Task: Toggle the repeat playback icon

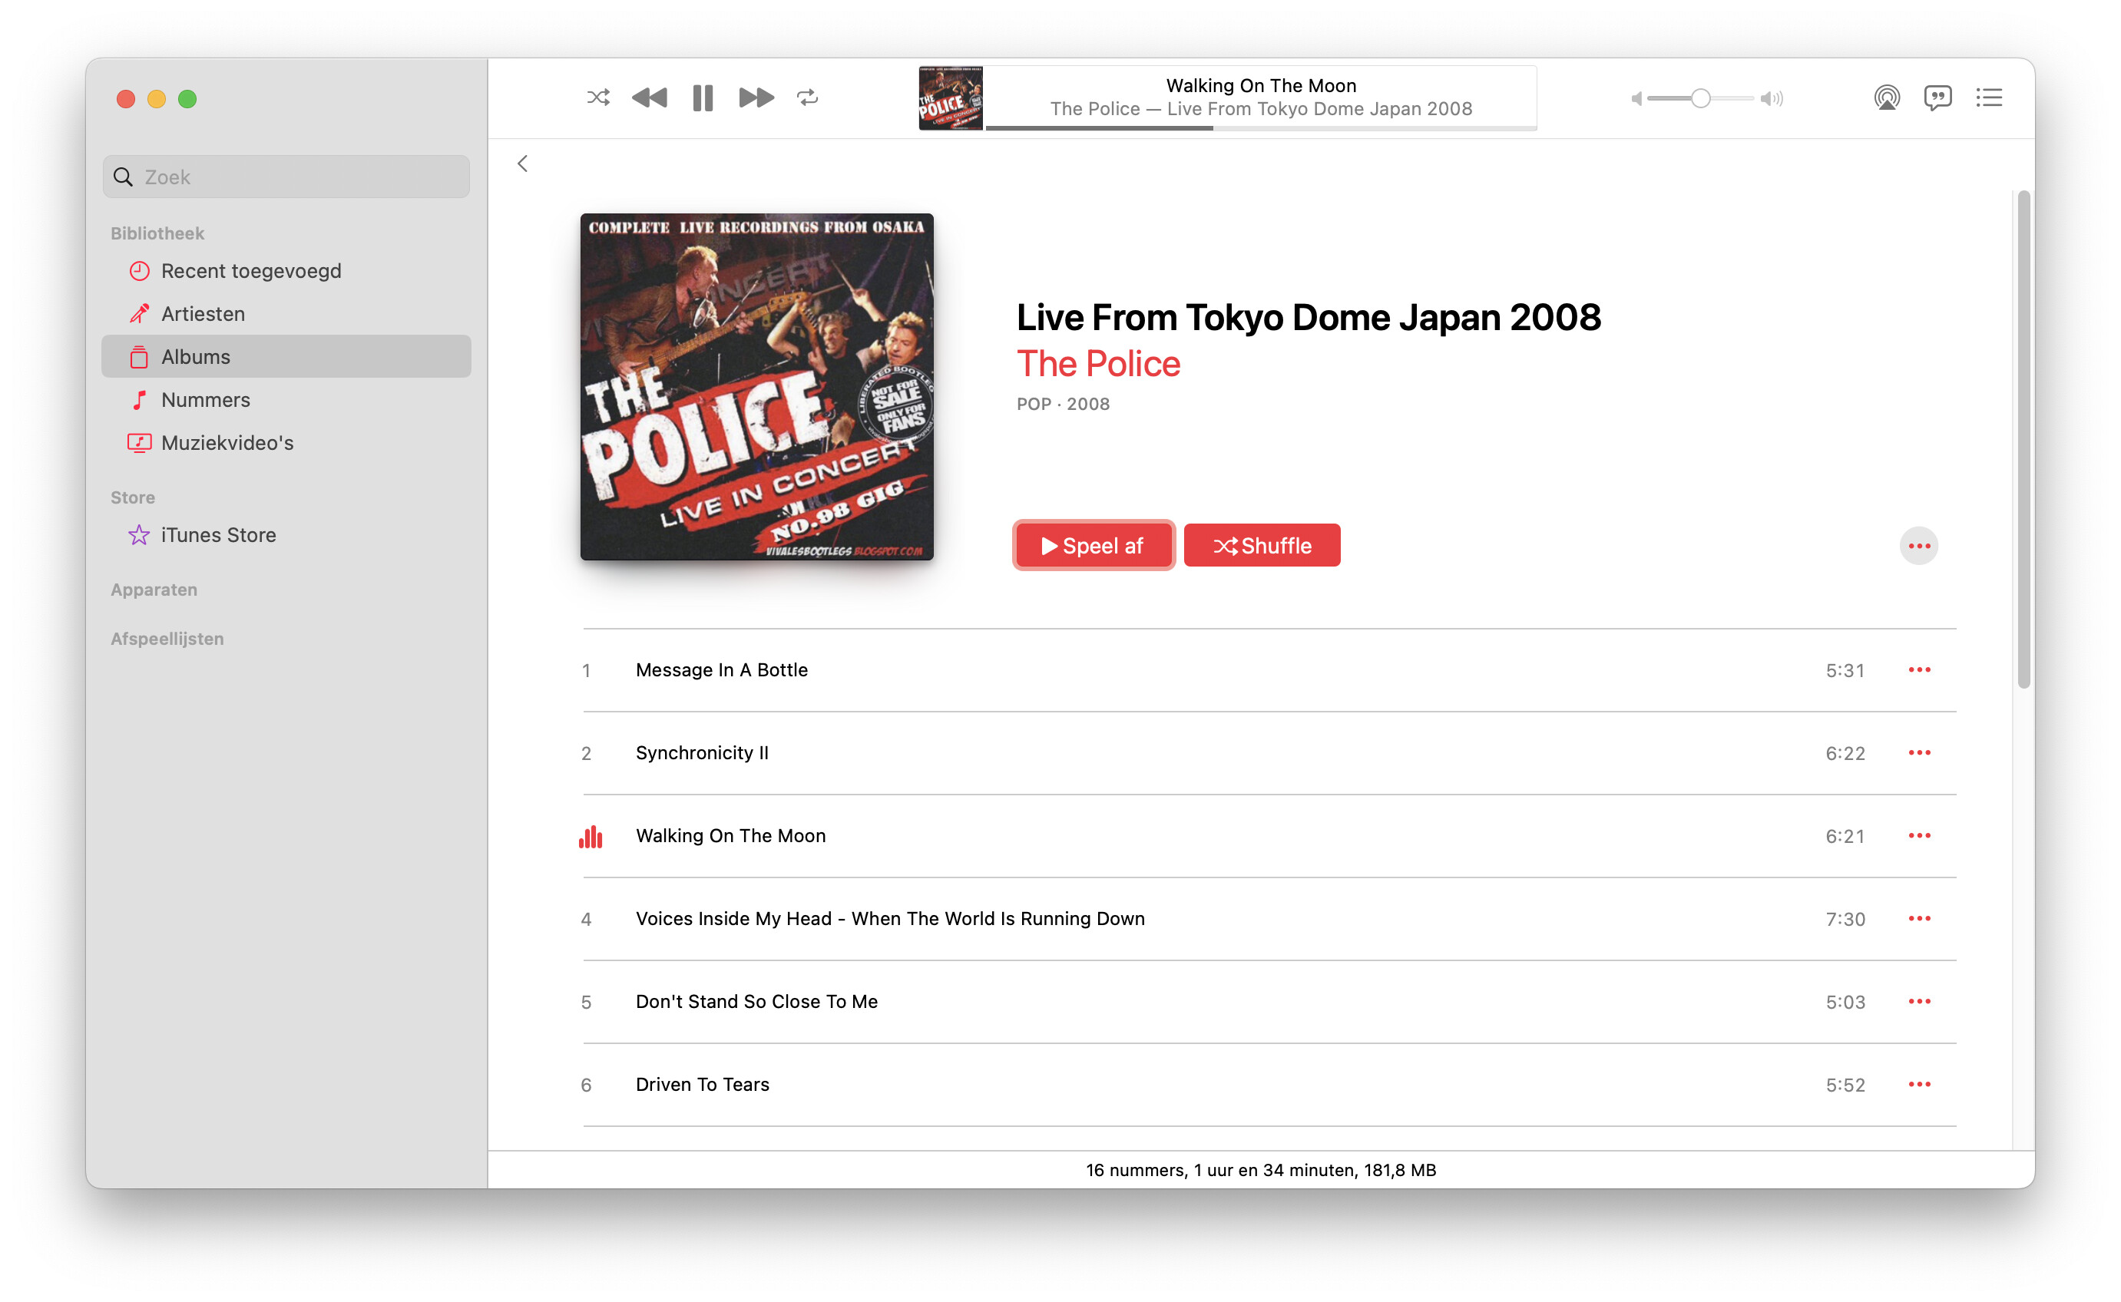Action: pyautogui.click(x=807, y=97)
